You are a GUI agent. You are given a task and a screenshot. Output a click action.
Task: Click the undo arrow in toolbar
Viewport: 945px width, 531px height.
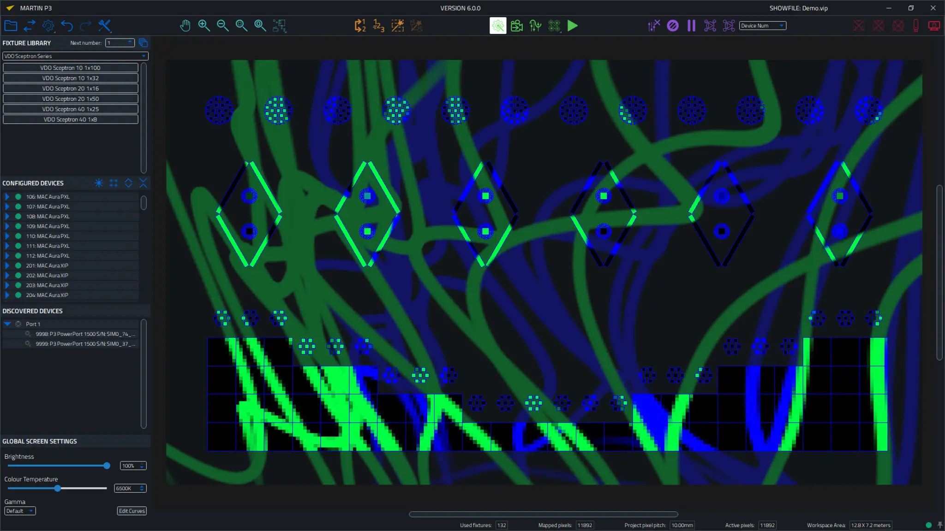pyautogui.click(x=67, y=26)
